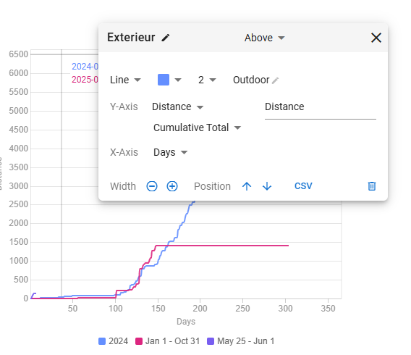Click the 6500 y-axis tick label
411x355 pixels.
18,54
